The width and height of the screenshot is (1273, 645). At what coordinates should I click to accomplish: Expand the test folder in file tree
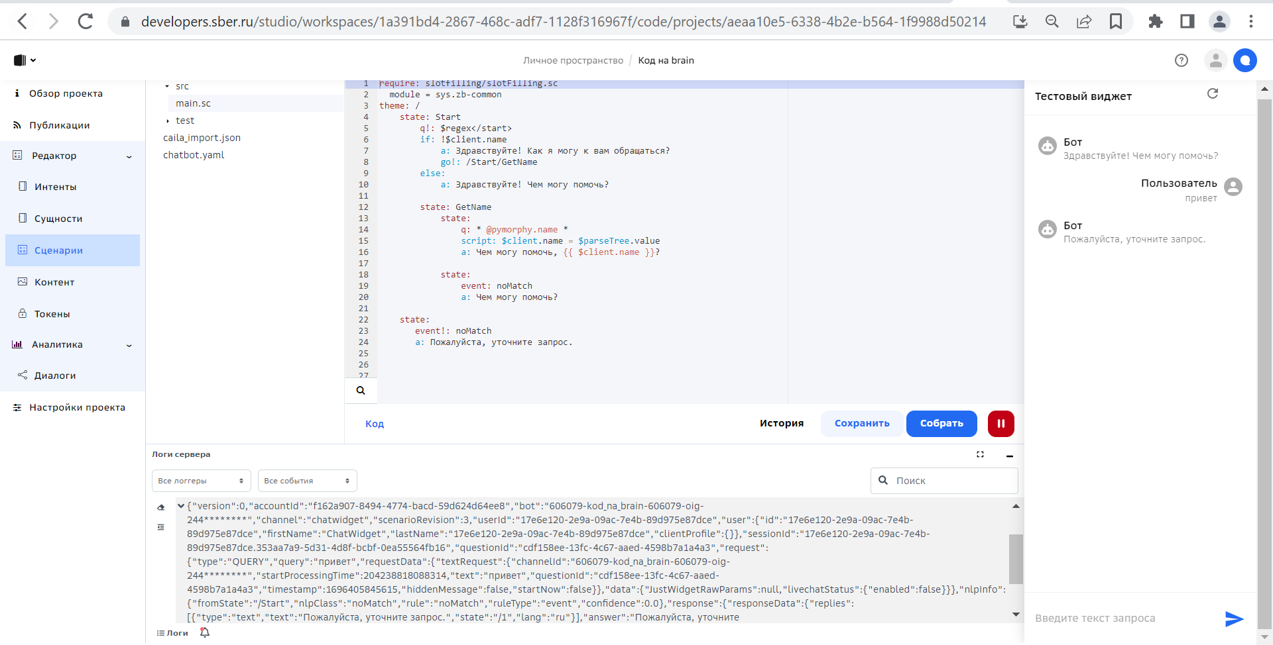tap(168, 121)
